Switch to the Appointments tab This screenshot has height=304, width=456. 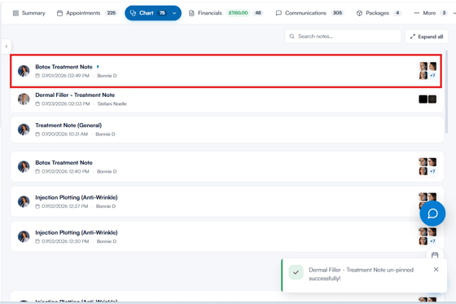point(87,13)
